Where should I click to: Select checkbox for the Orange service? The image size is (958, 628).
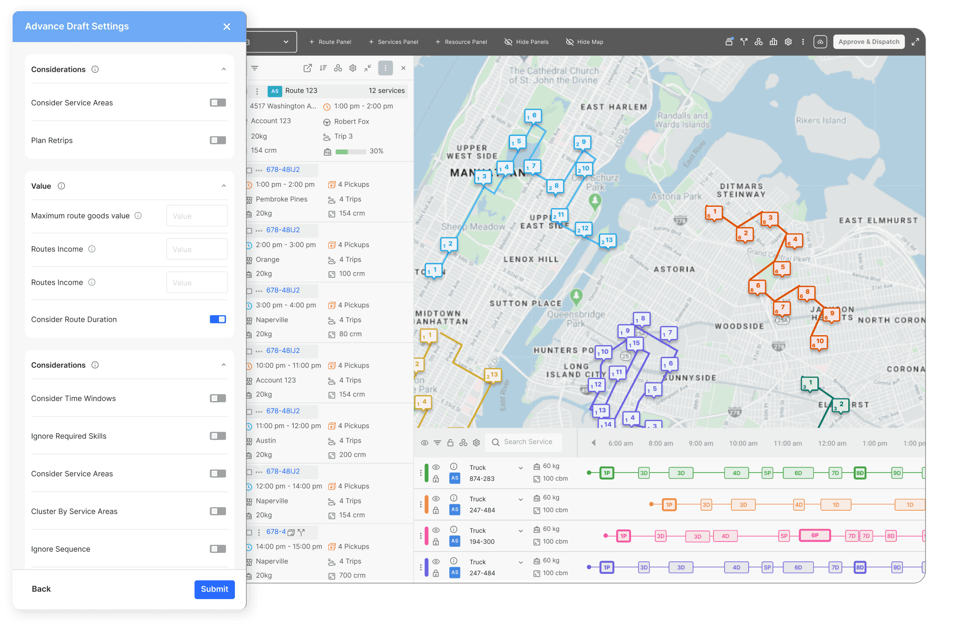coord(249,230)
